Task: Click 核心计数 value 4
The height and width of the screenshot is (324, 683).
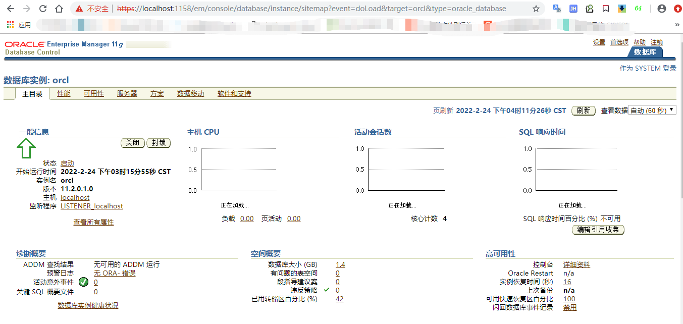Action: click(445, 219)
